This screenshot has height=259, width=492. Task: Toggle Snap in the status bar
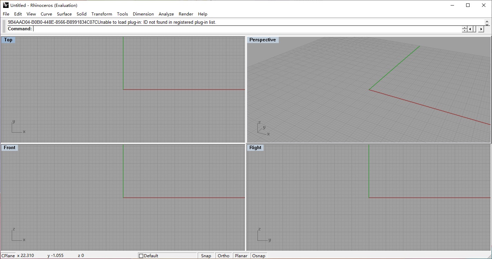point(206,256)
